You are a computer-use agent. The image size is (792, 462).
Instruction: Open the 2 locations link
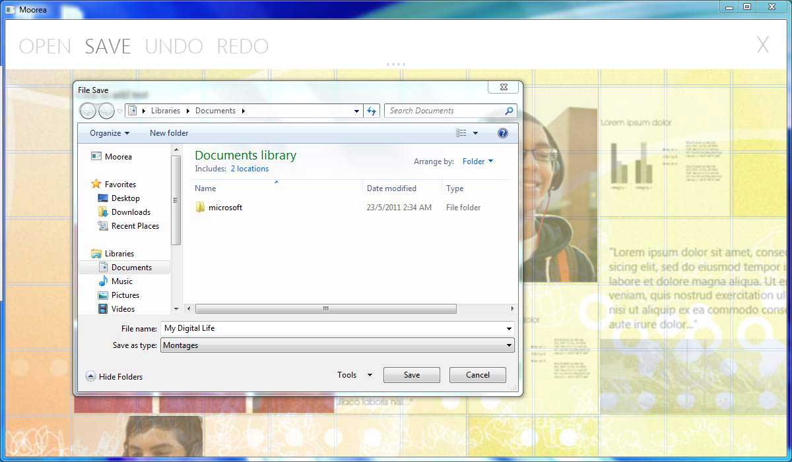click(x=249, y=169)
